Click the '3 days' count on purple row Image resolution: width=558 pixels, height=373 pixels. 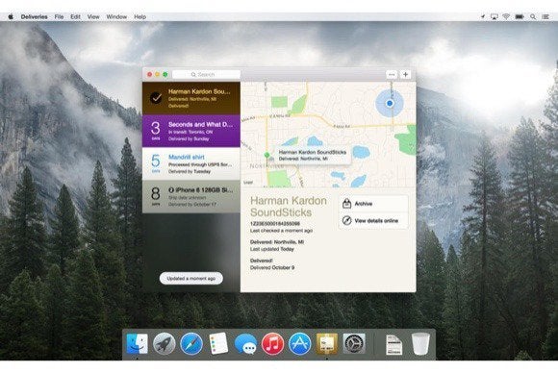pos(156,131)
